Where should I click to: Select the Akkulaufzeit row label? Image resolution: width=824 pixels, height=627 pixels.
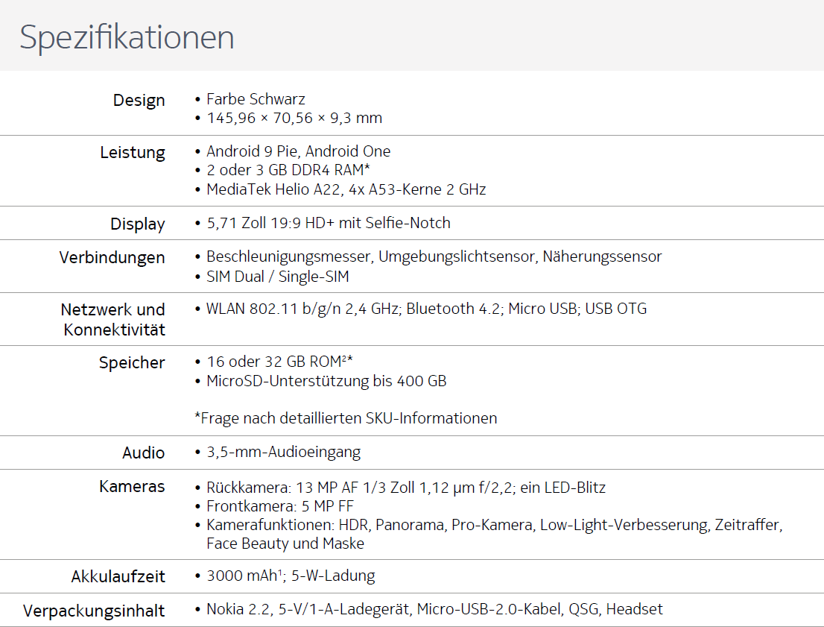118,577
